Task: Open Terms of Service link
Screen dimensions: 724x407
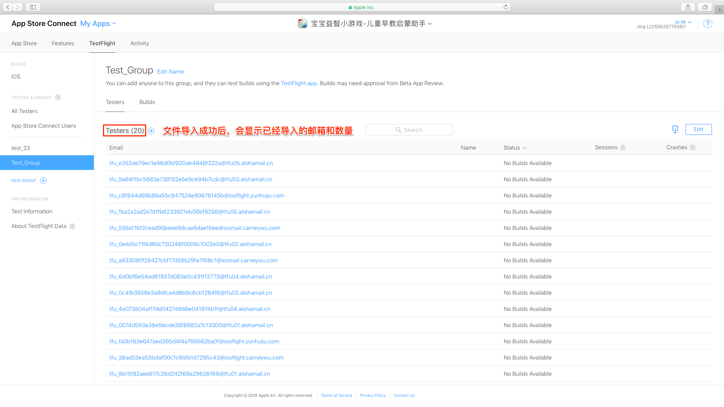Action: [336, 395]
